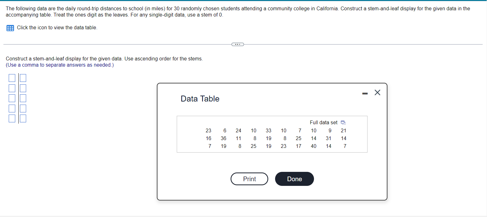Click the value 40 in the data table

pos(313,146)
